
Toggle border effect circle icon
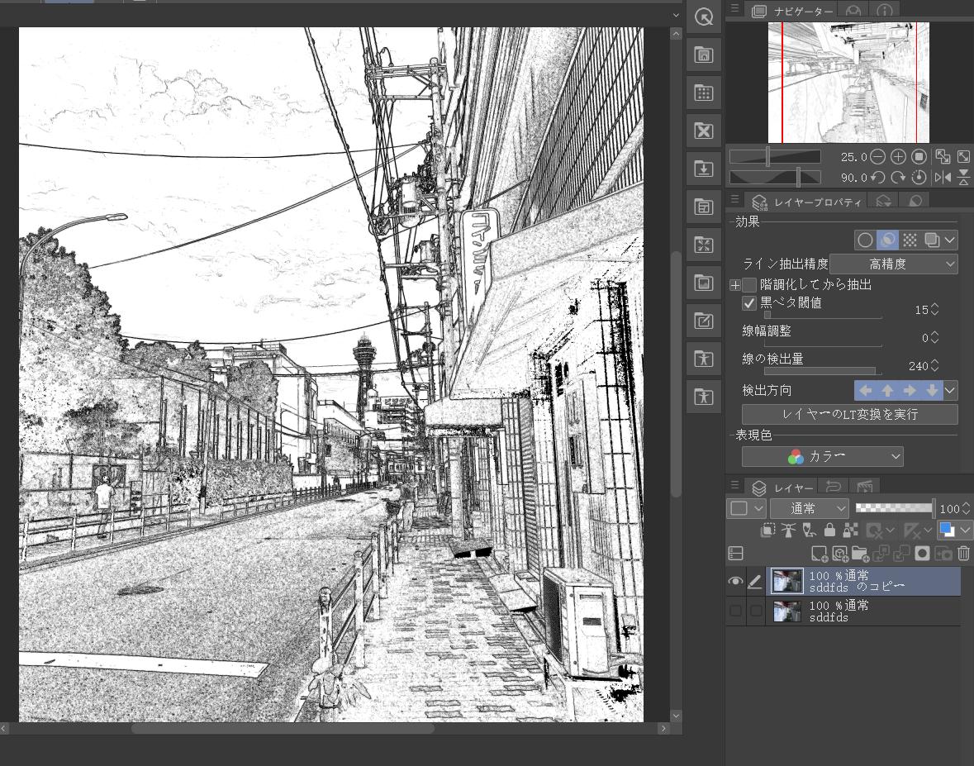pos(865,240)
